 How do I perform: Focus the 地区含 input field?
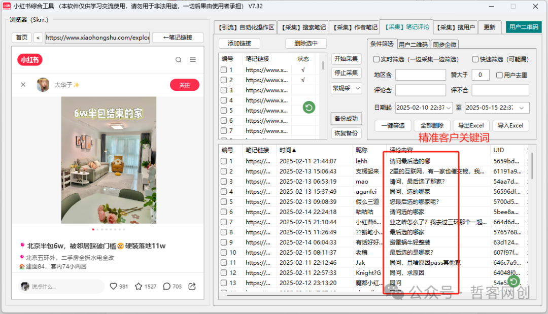(421, 75)
